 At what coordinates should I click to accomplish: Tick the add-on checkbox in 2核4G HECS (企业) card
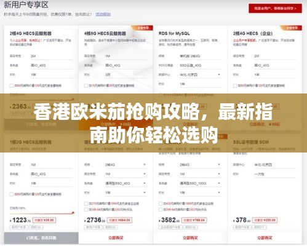pyautogui.click(x=235, y=85)
